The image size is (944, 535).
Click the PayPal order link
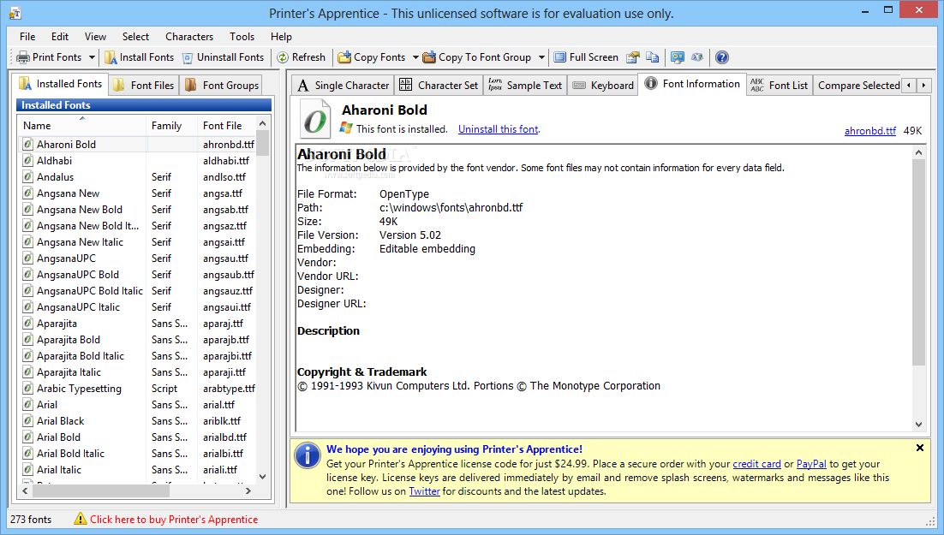coord(811,464)
